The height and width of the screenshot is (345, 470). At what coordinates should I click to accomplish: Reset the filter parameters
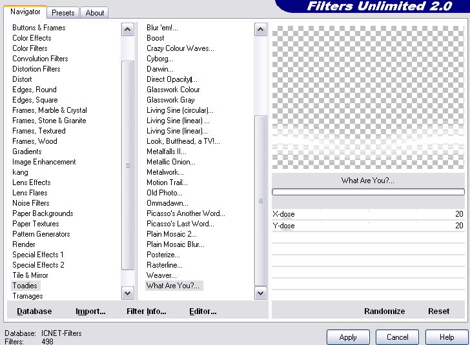(x=438, y=311)
